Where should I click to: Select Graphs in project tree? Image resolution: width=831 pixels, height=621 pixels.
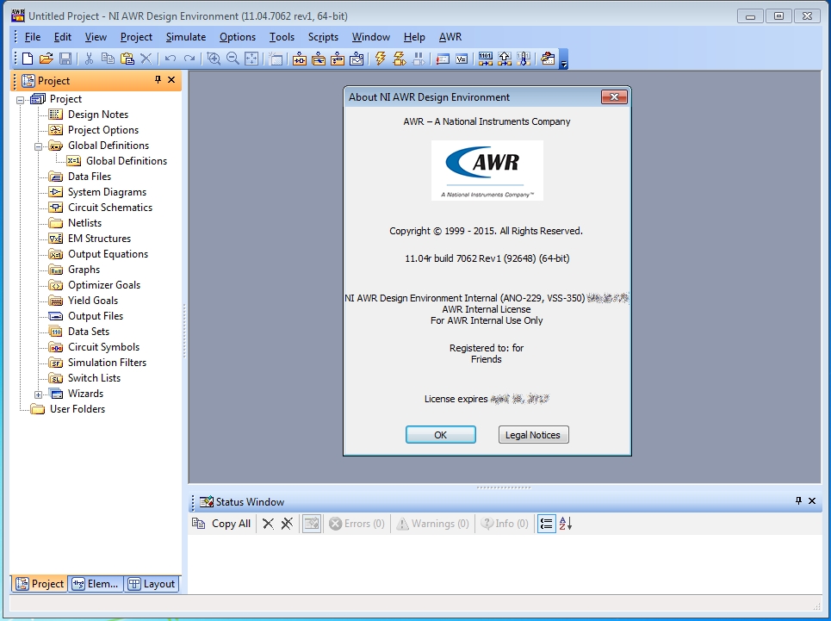(84, 270)
